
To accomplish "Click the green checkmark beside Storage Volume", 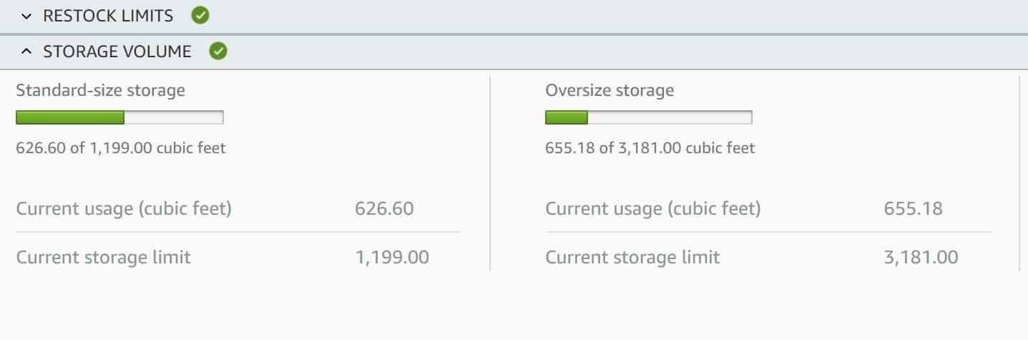I will coord(218,51).
